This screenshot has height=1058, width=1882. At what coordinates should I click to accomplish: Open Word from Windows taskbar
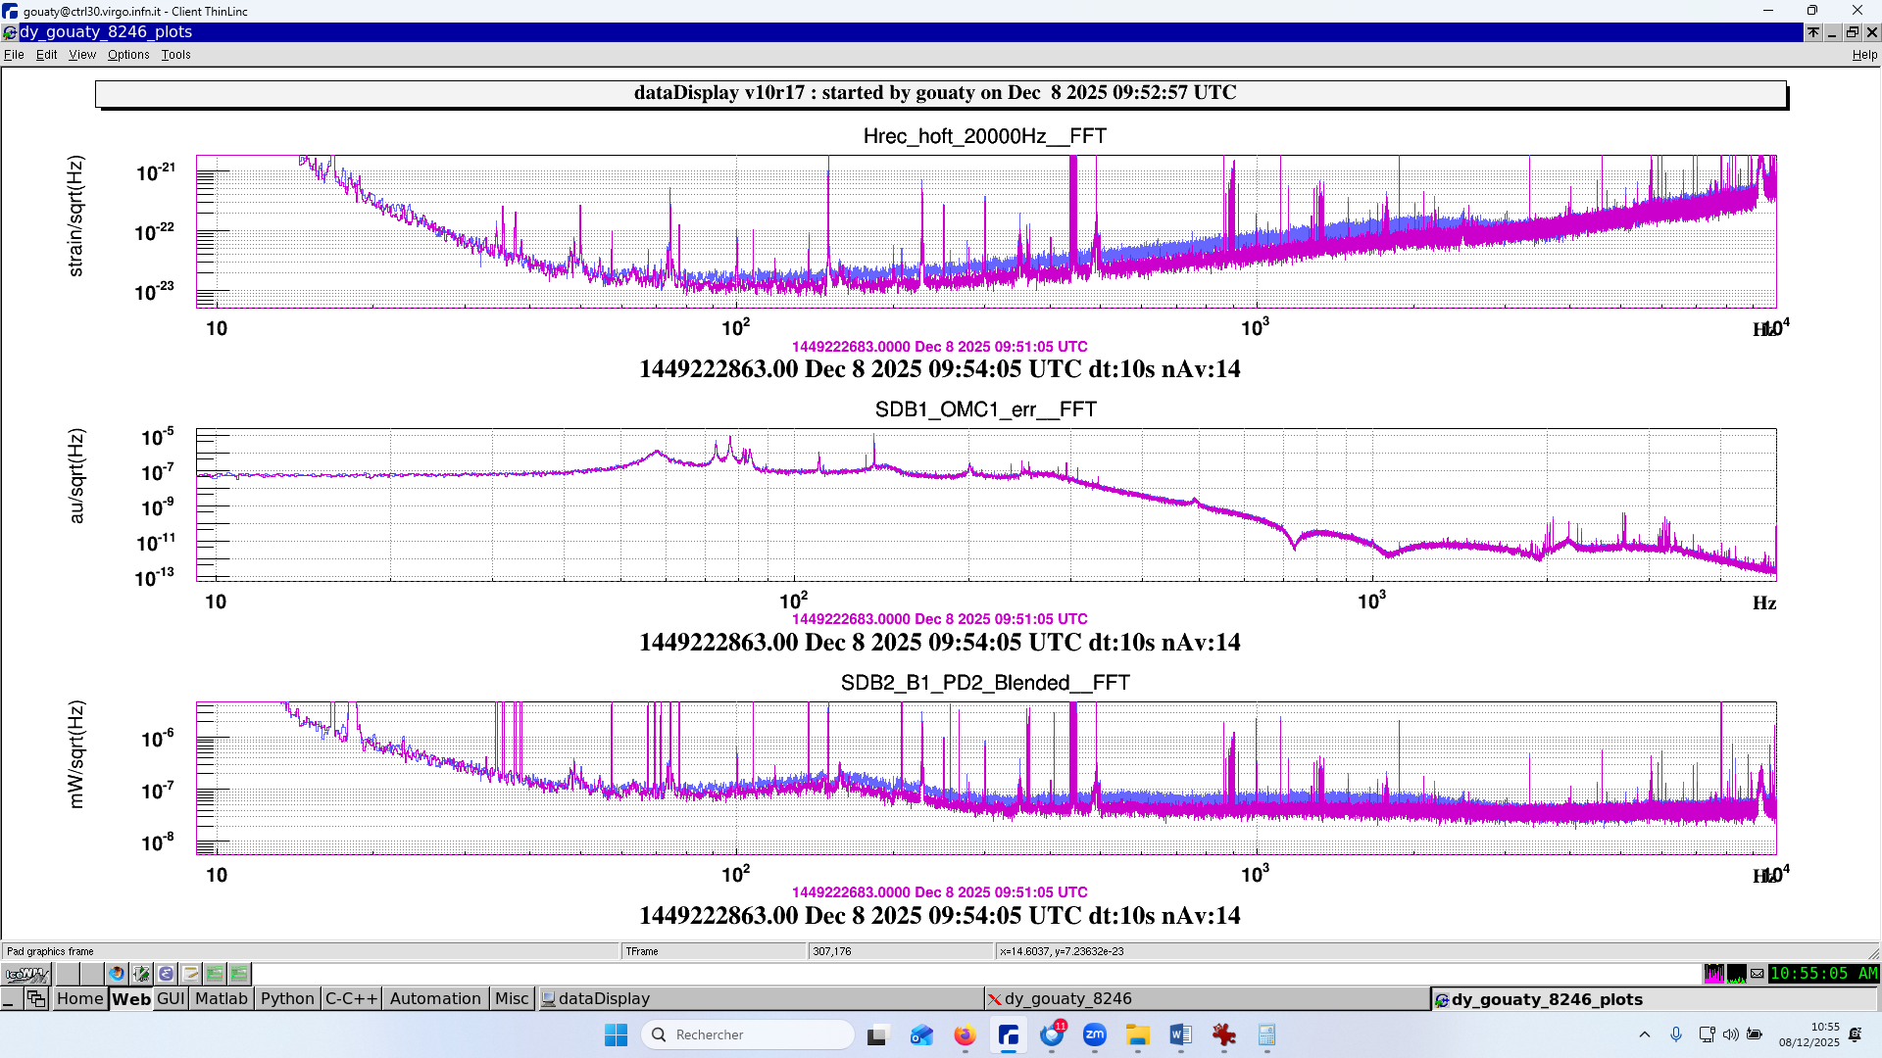coord(1180,1034)
